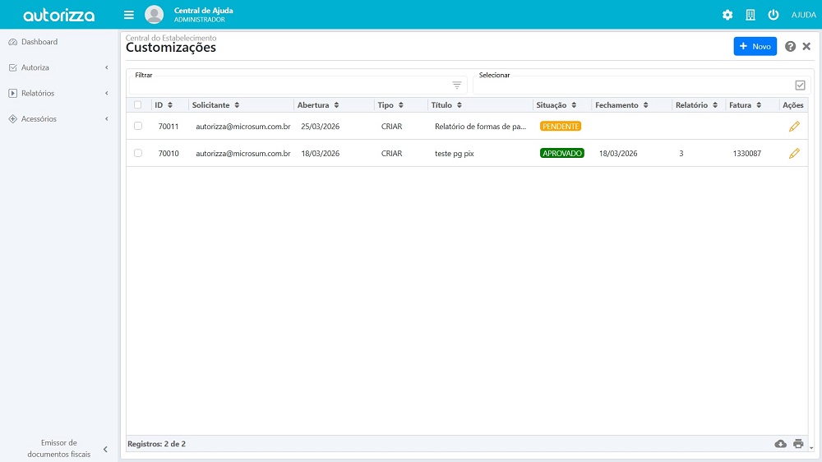Open the Dashboard menu item
822x462 pixels.
[x=39, y=42]
